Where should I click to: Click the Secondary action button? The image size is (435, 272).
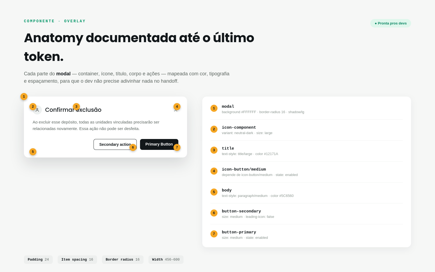pyautogui.click(x=115, y=144)
